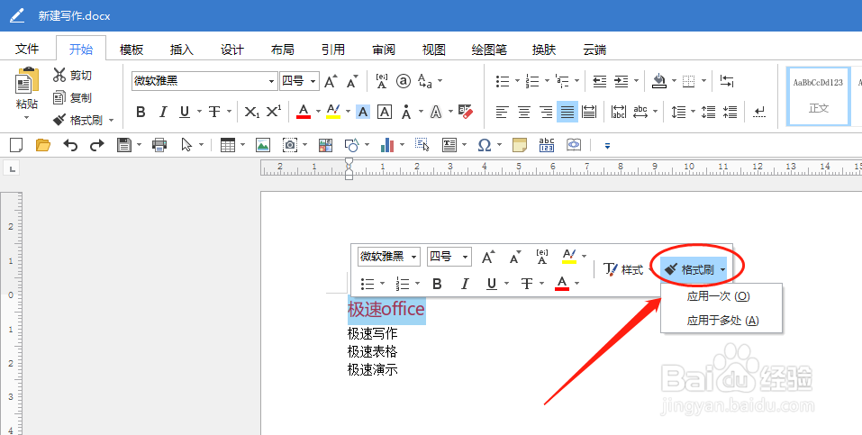Decrease indent in ribbon
862x435 pixels.
(x=600, y=81)
